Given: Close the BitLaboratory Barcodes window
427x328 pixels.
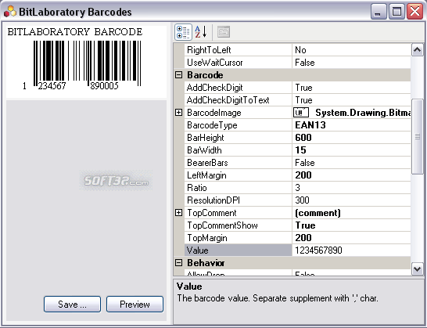Looking at the screenshot, I should tap(414, 12).
